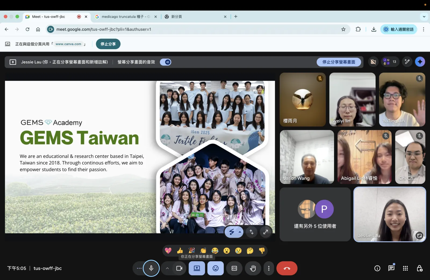Send the clapping hands reaction
430x280 pixels.
(x=203, y=251)
